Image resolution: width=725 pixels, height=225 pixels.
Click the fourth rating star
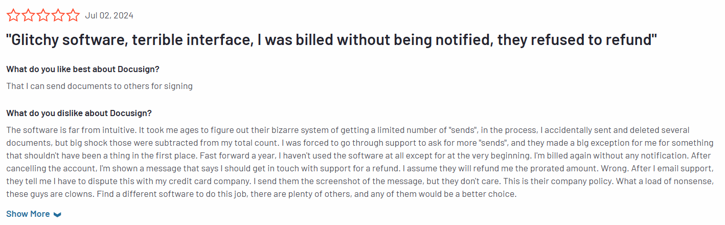[x=58, y=15]
